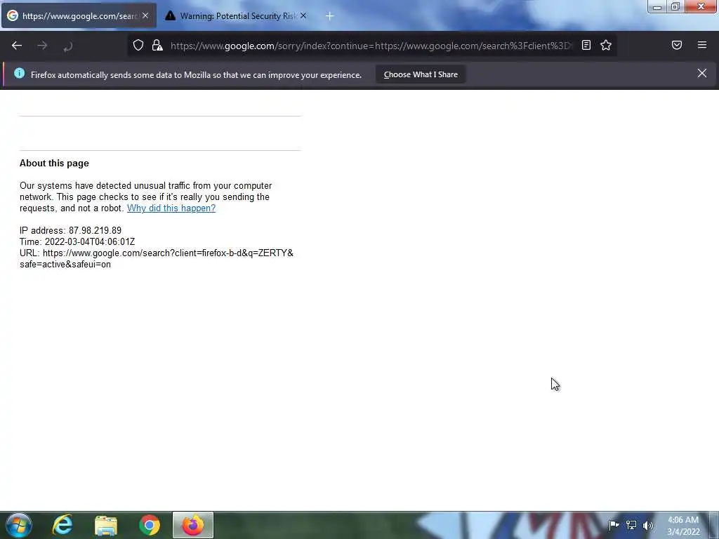Screen dimensions: 719x539
Task: Close the Potential Security Risk tab
Action: (303, 15)
